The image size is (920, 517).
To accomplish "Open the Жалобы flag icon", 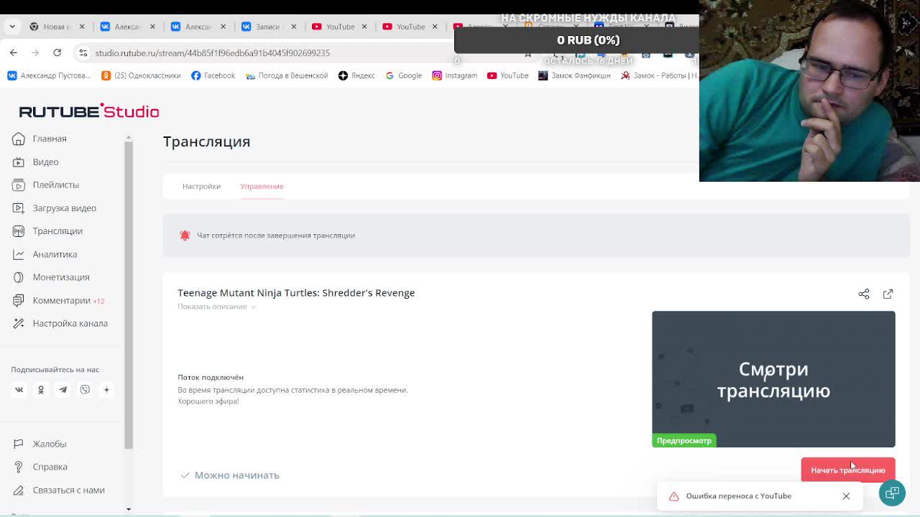I will tap(19, 444).
